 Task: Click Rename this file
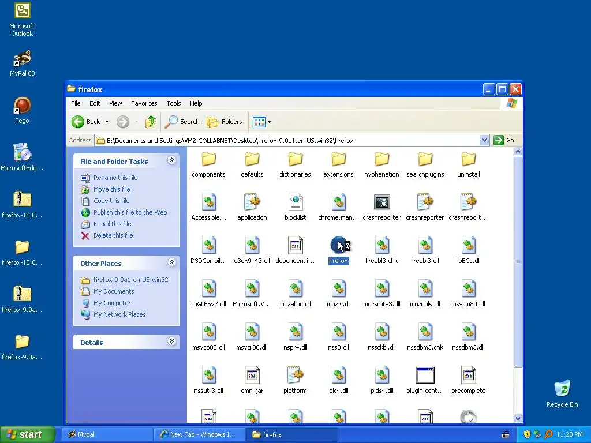[115, 178]
